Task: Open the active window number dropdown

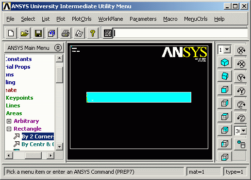Action: 227,49
